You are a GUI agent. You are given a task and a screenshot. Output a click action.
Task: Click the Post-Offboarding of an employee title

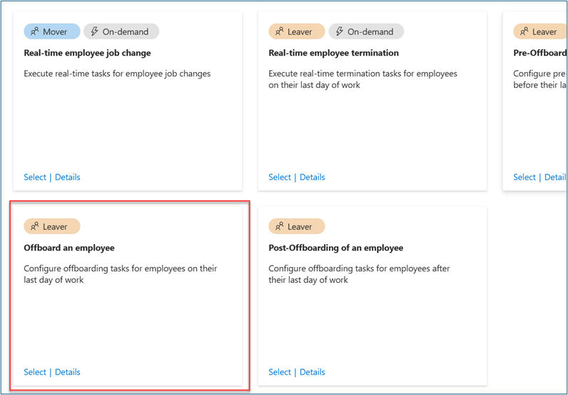(336, 248)
